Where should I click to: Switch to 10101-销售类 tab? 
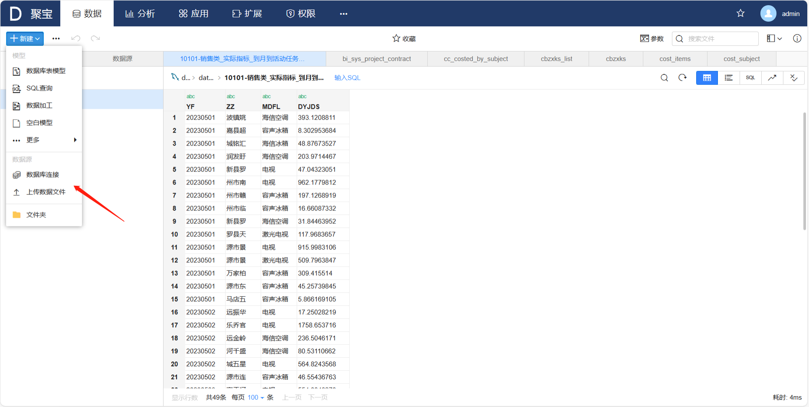245,58
